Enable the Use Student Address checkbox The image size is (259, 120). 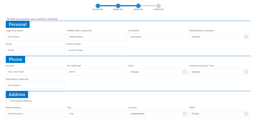[7, 101]
